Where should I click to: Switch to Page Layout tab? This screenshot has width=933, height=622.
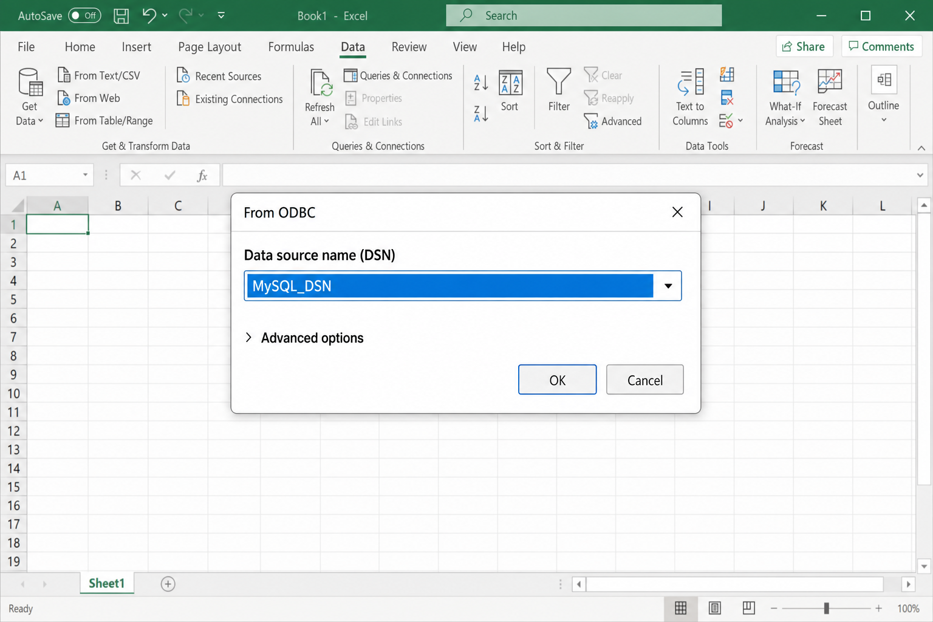click(210, 47)
